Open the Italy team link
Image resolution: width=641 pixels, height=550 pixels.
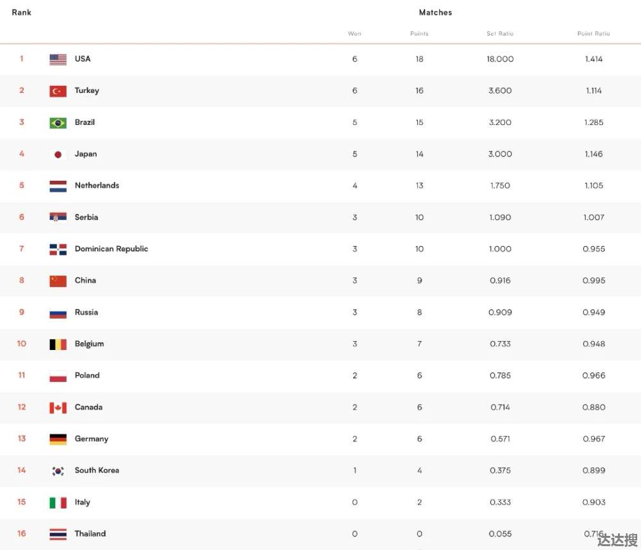(82, 502)
